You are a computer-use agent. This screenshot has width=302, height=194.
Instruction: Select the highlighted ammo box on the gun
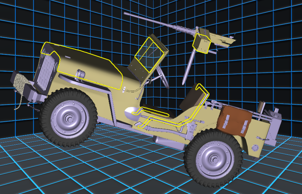202,43
